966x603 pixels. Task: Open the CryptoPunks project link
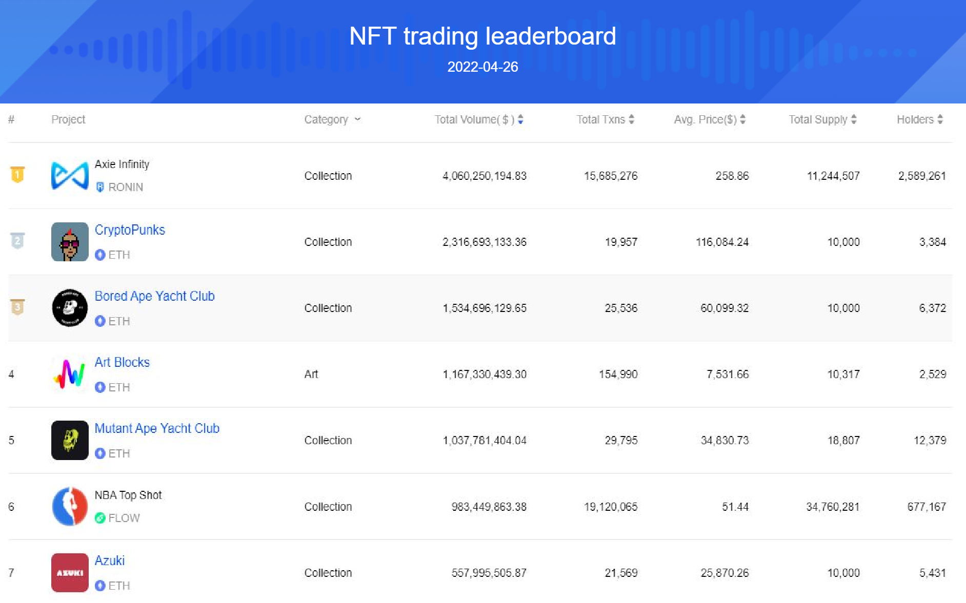click(130, 230)
